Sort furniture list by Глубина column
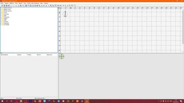The height and width of the screenshot is (103, 184). tap(29, 55)
